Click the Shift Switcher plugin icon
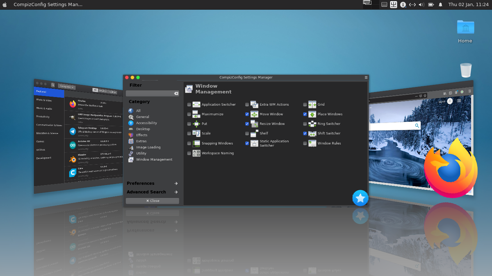The image size is (492, 276). [x=312, y=133]
